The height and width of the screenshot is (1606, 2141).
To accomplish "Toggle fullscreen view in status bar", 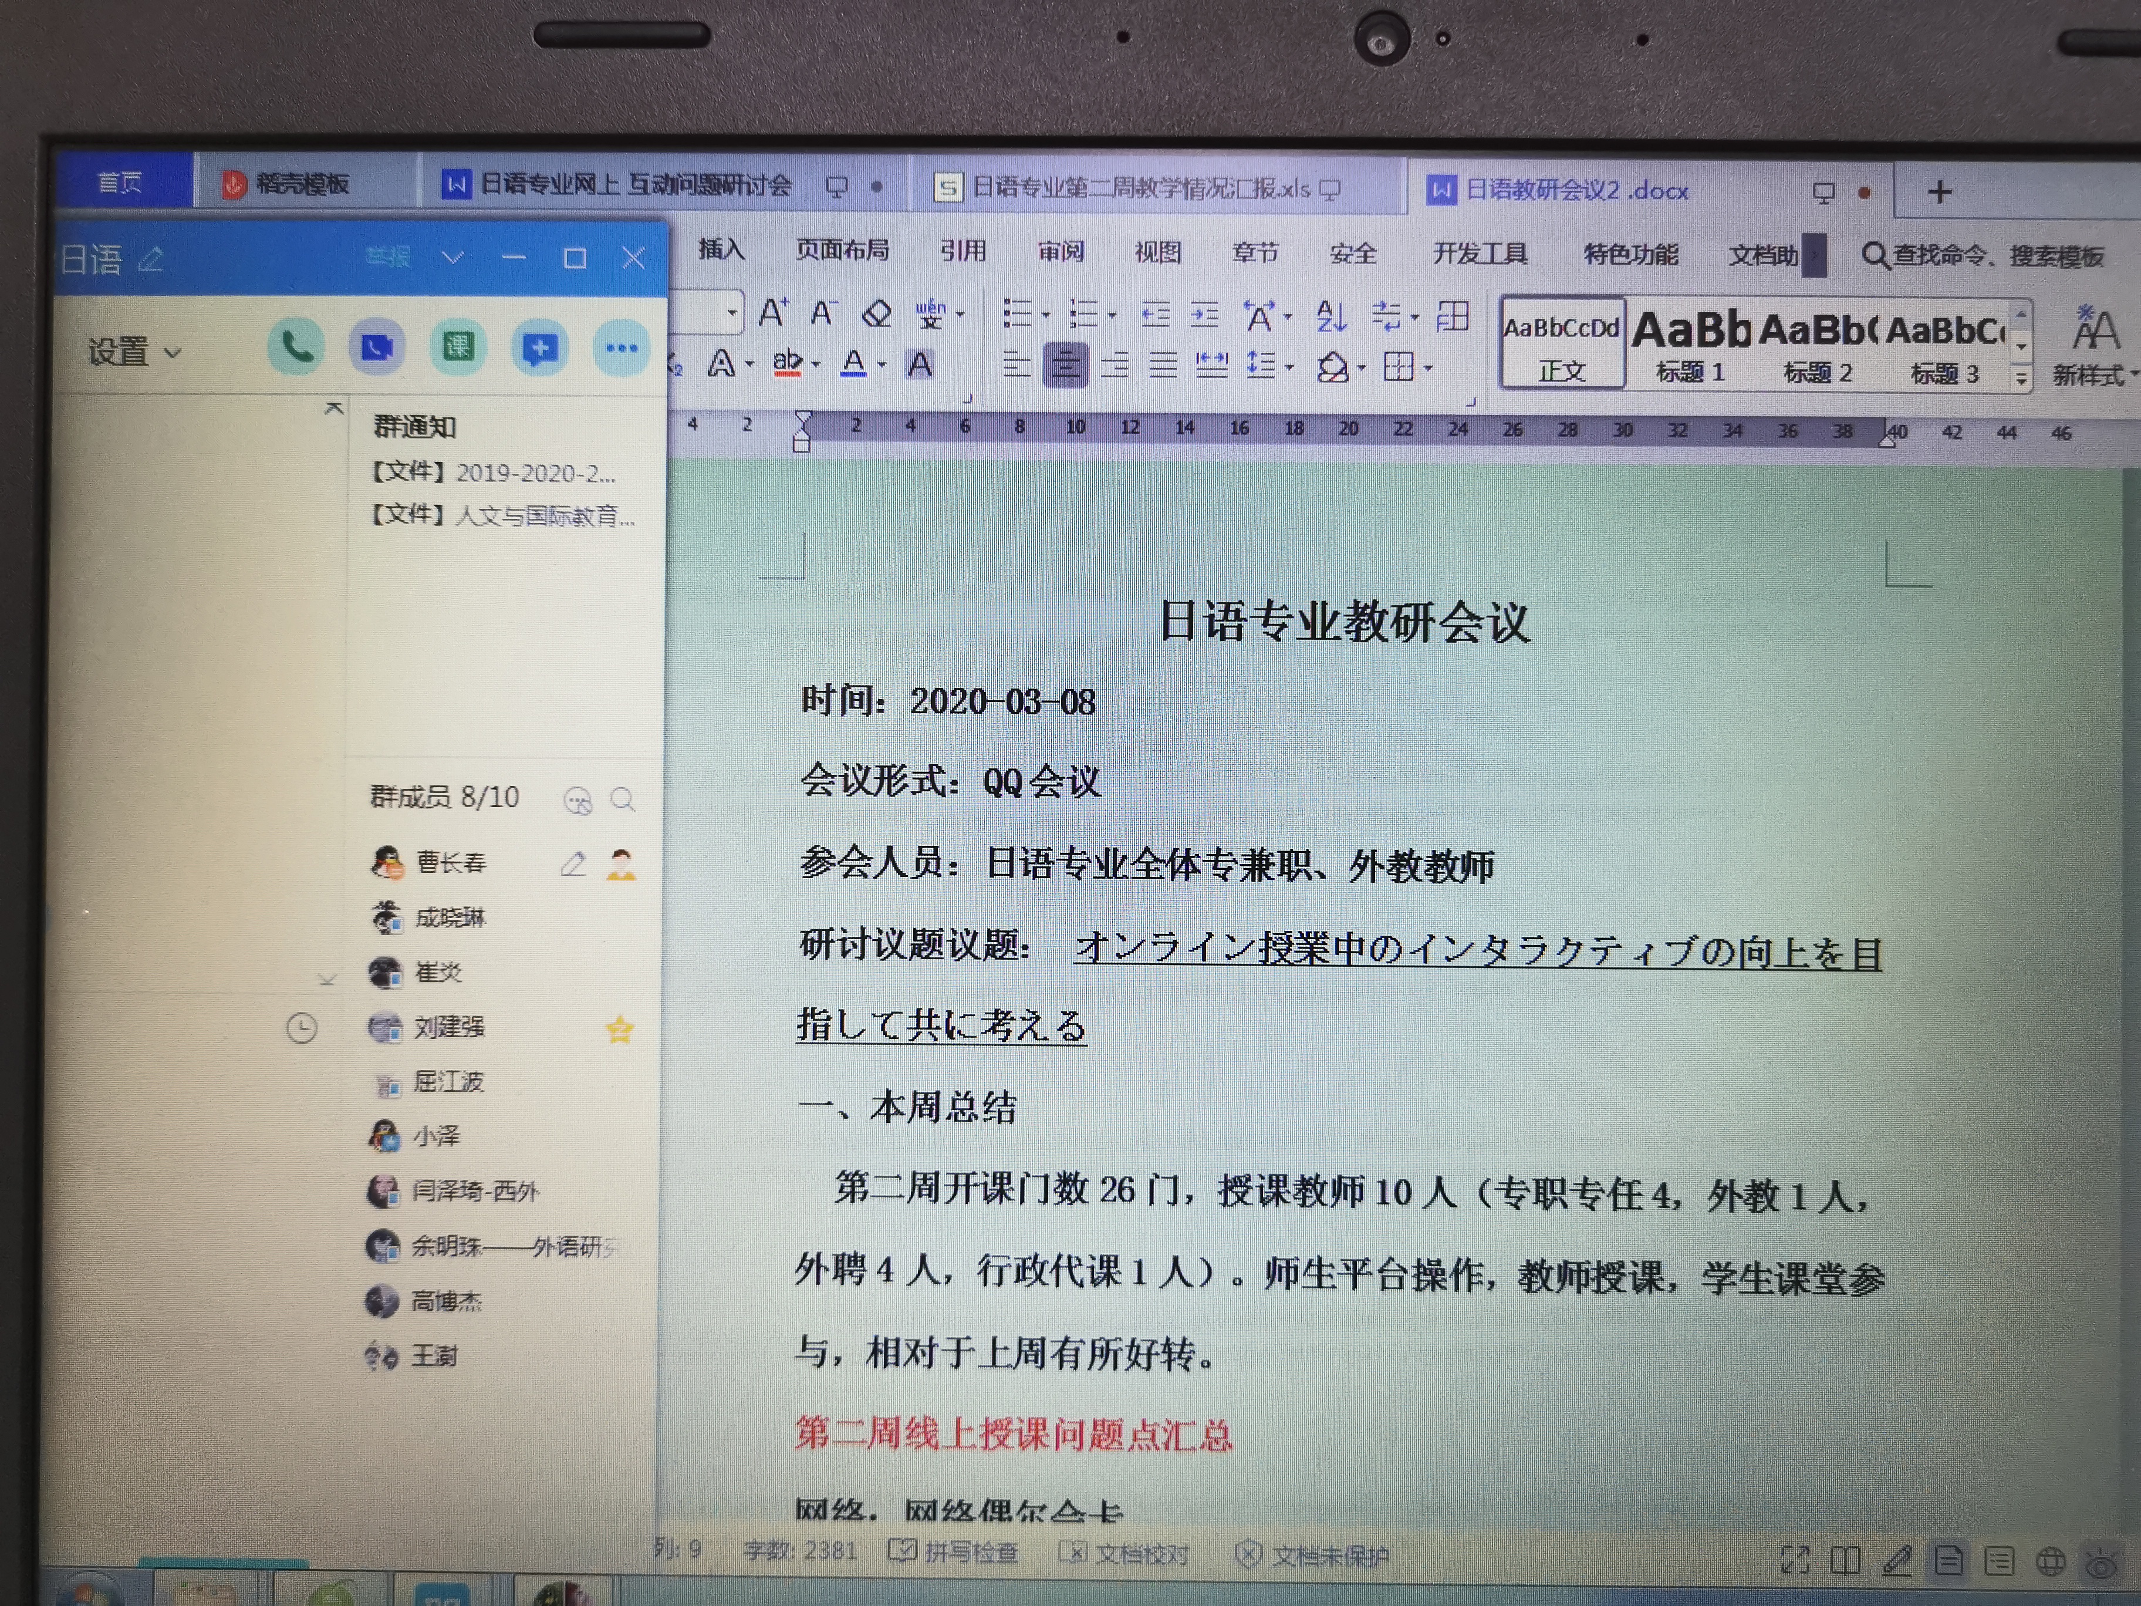I will [x=1795, y=1560].
